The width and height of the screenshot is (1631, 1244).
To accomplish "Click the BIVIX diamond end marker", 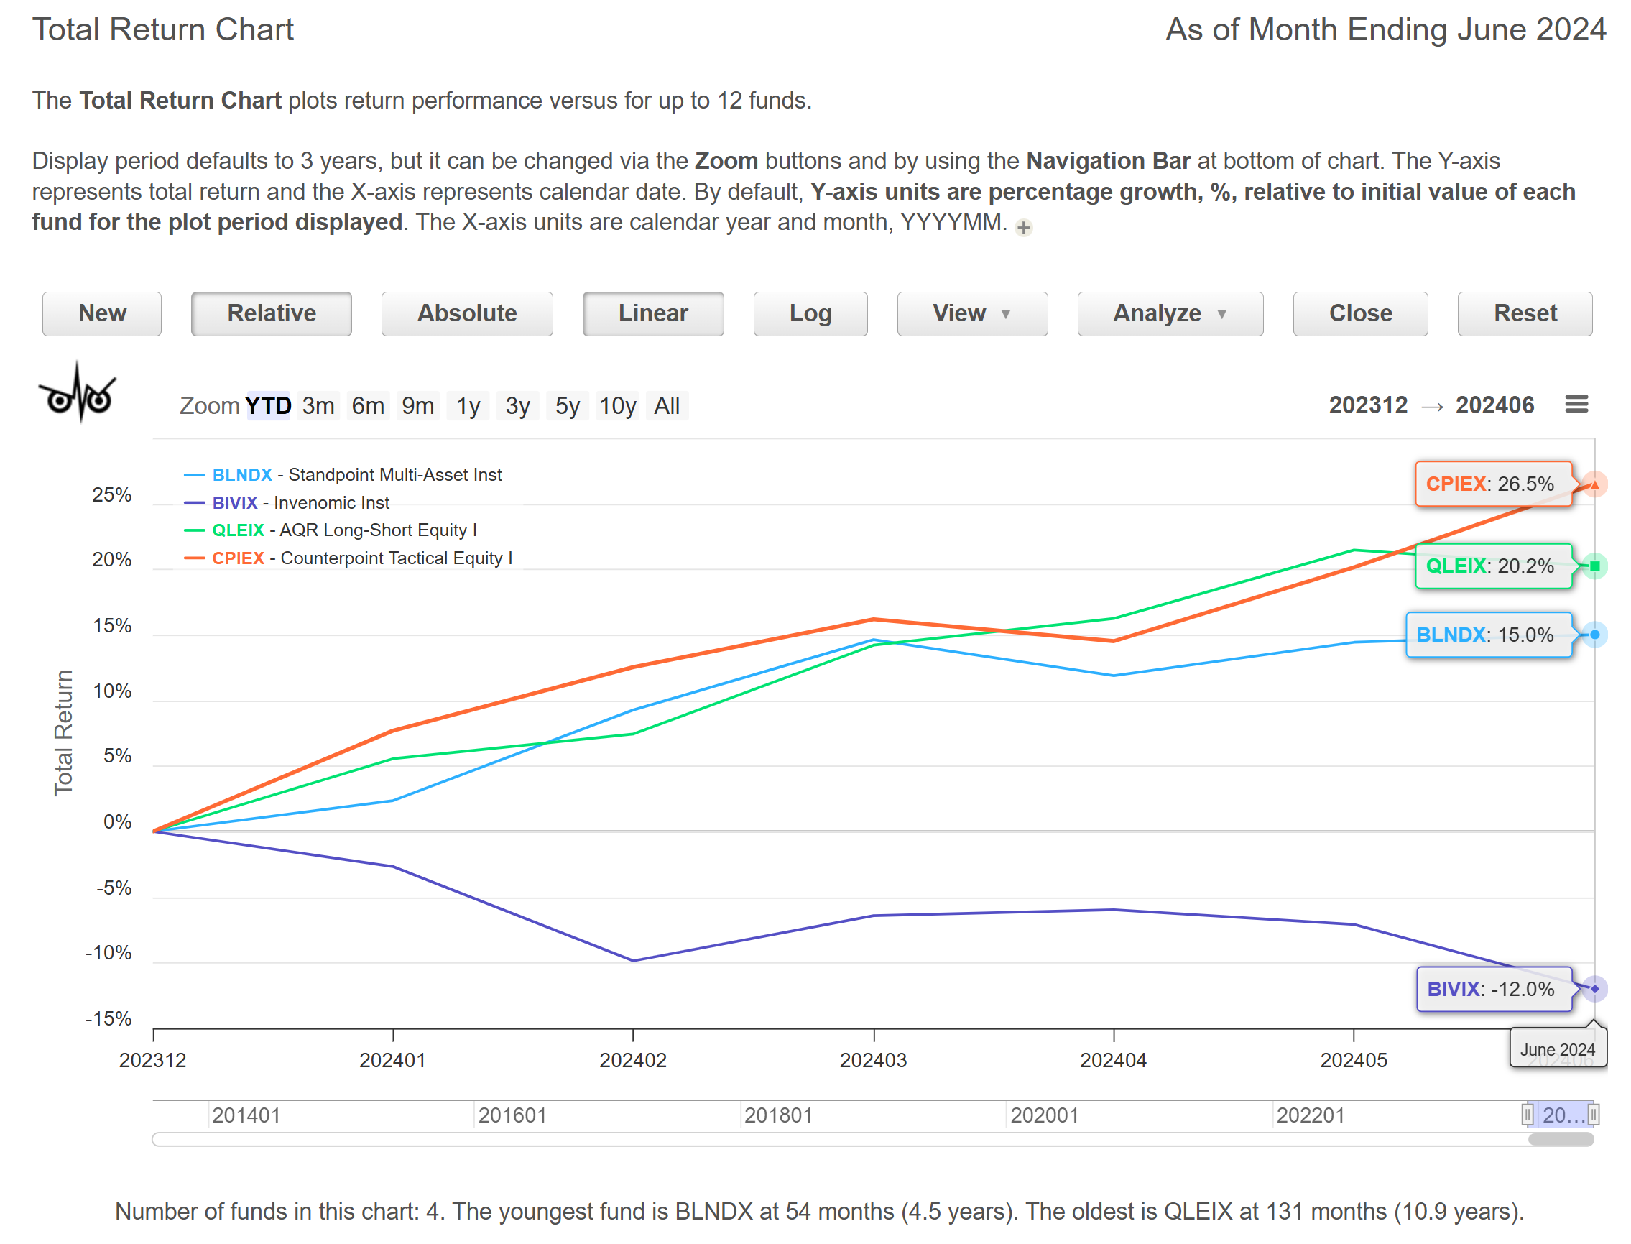I will (1594, 990).
